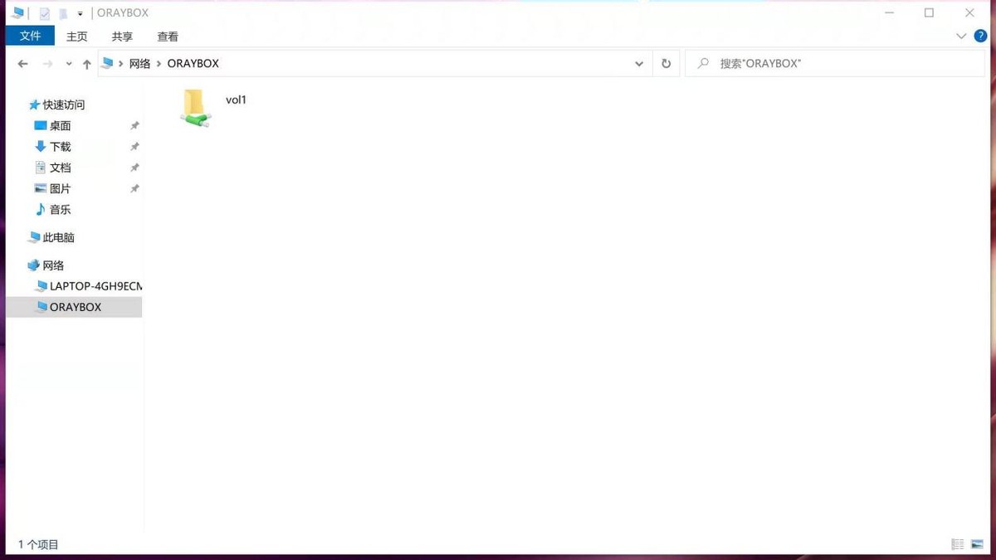Viewport: 996px width, 560px height.
Task: Click the search magnifier icon
Action: (703, 64)
